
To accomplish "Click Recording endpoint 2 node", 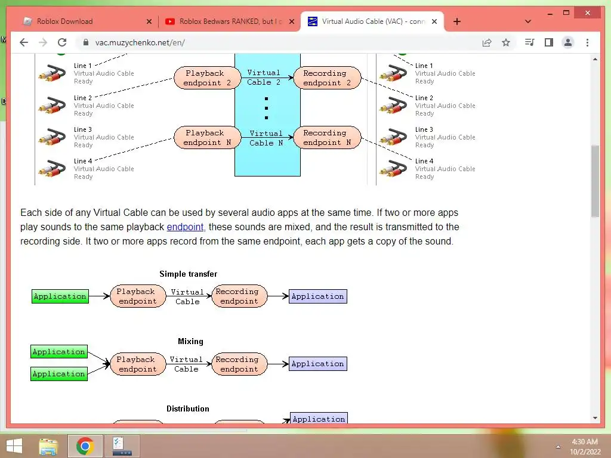I will [x=328, y=78].
